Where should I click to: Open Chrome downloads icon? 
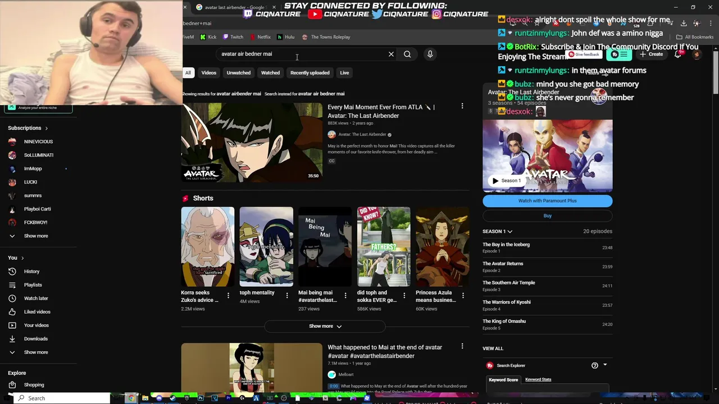[684, 24]
